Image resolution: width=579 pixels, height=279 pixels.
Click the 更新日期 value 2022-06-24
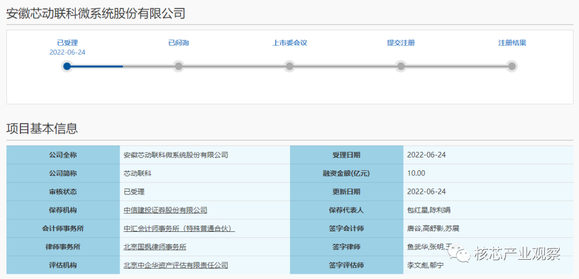(x=427, y=192)
